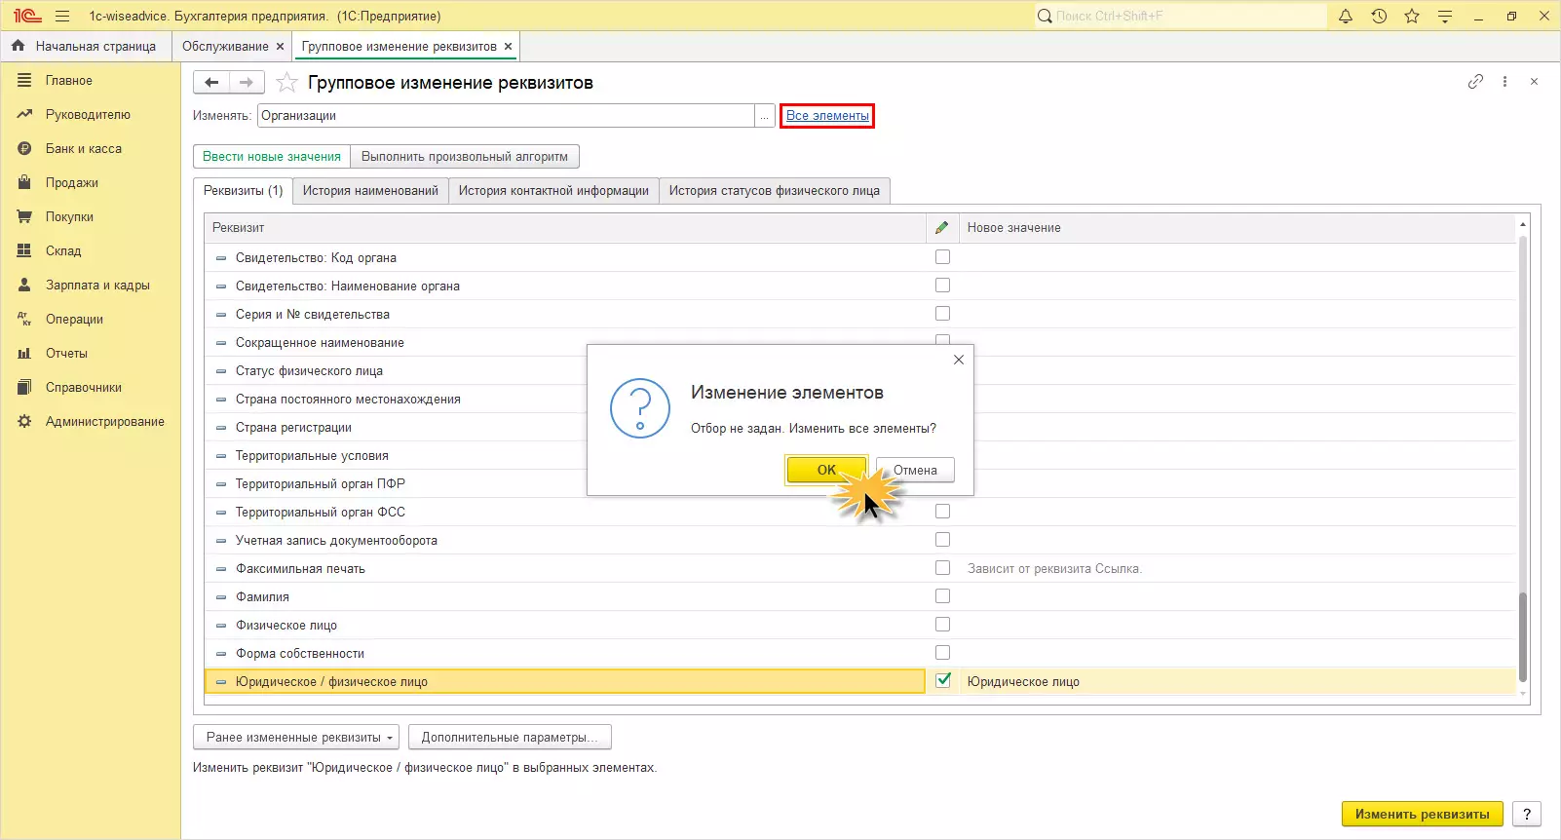Open the service settings lines icon
1561x840 pixels.
pyautogui.click(x=1445, y=16)
